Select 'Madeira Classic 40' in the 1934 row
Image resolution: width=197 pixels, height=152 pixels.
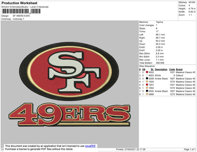click(186, 82)
